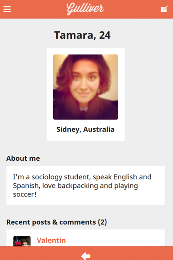Click "Recent posts & comments (2)" heading
Viewport: 173px width, 260px height.
tap(57, 222)
